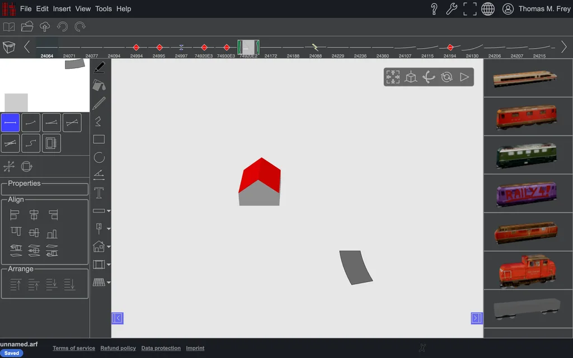Click the Arrange send-to-back icon
Screen dimensions: 573x358
[x=69, y=284]
